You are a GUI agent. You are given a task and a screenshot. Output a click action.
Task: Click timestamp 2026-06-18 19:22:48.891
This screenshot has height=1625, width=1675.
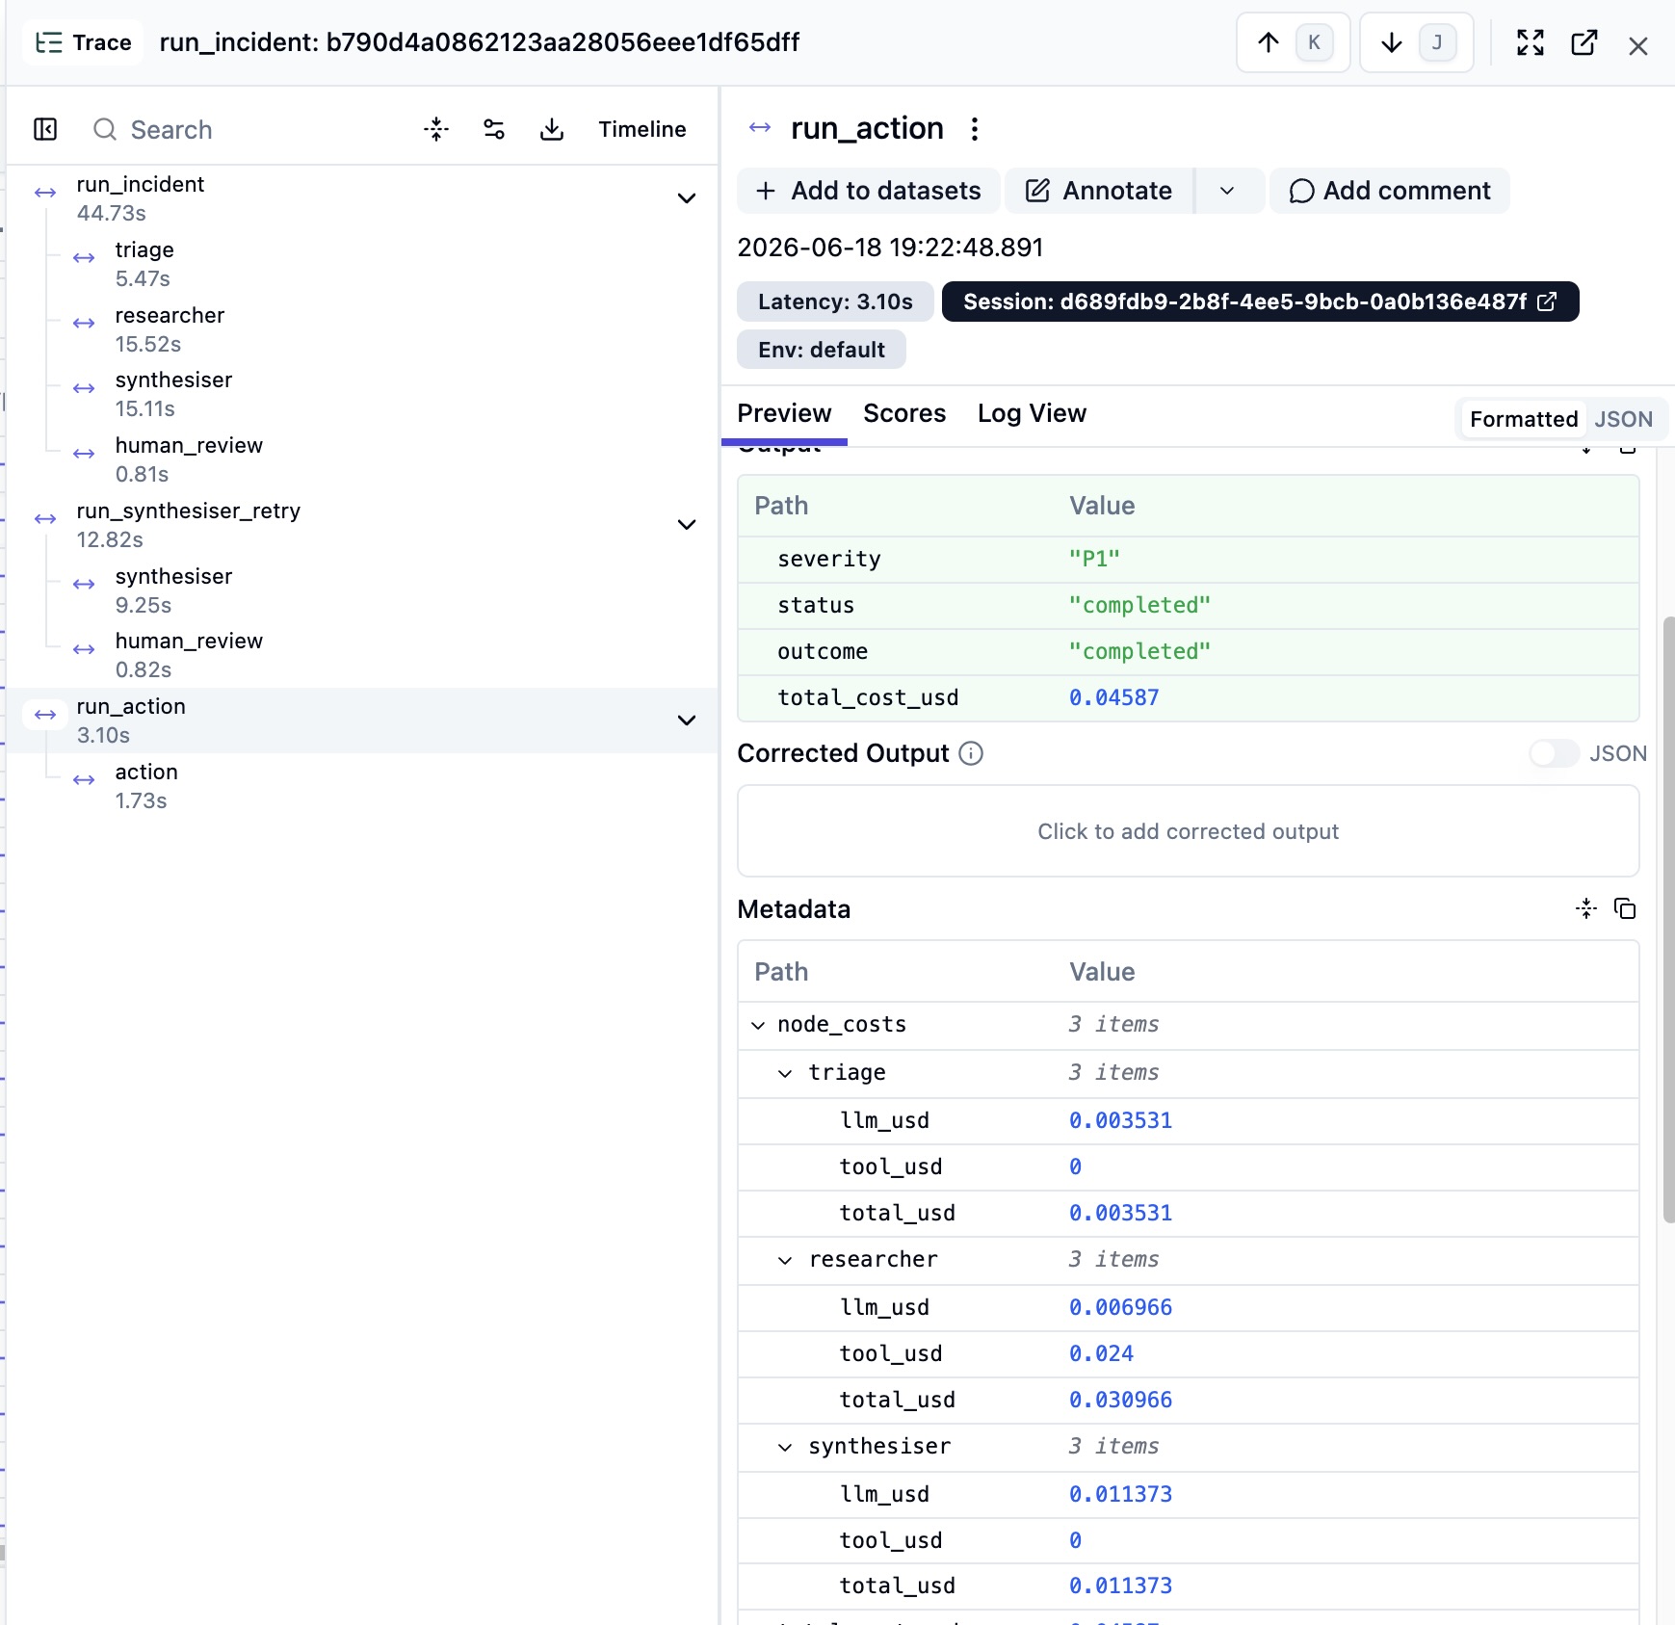tap(890, 248)
